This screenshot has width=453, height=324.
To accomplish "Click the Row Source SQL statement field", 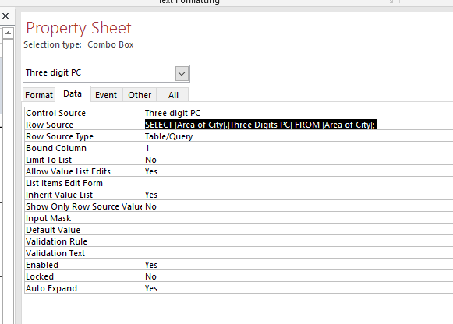I will click(298, 125).
